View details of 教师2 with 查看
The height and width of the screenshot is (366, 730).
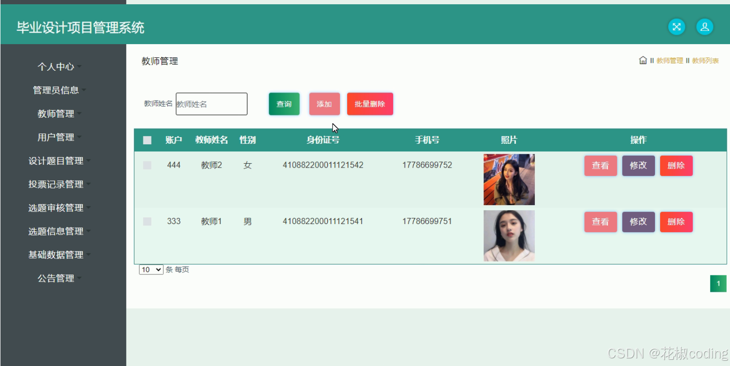tap(600, 166)
